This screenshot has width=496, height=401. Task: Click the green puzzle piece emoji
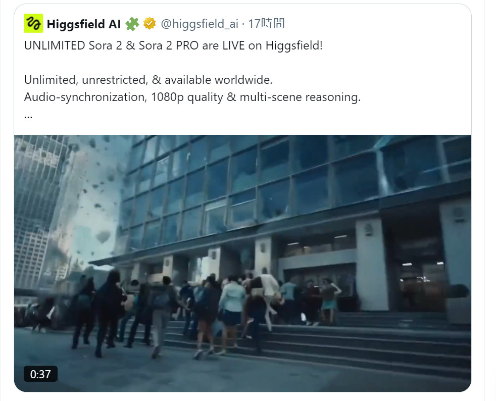132,24
